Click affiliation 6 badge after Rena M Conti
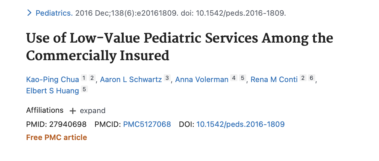This screenshot has width=379, height=161. pyautogui.click(x=311, y=78)
